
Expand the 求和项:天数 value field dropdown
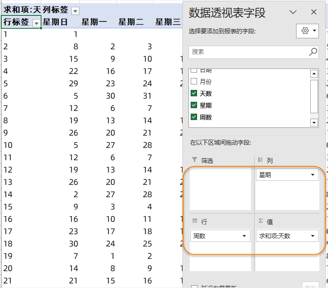click(312, 236)
